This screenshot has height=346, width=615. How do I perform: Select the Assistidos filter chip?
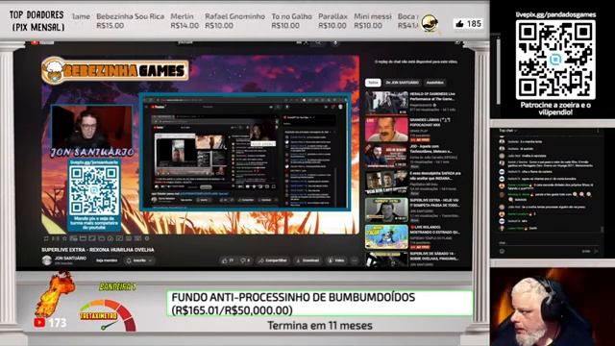pos(435,83)
